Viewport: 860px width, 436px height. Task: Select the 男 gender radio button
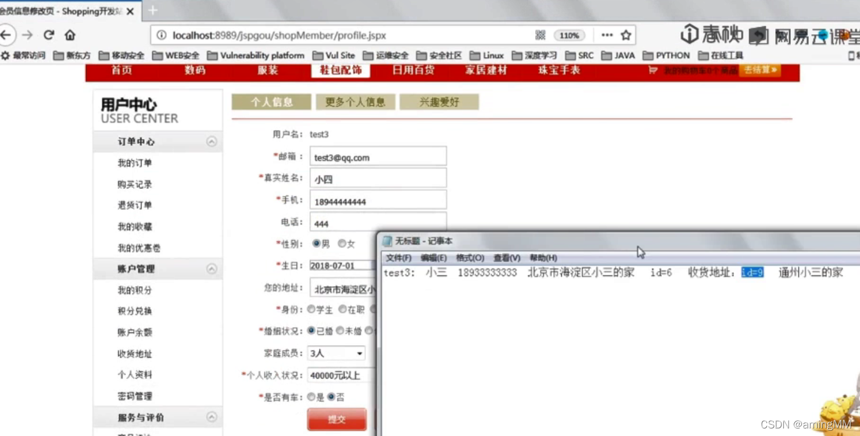coord(316,243)
